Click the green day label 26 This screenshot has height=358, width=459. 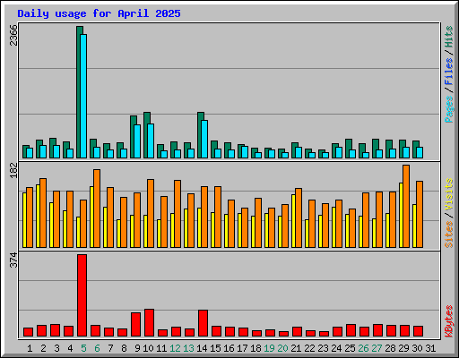click(363, 348)
